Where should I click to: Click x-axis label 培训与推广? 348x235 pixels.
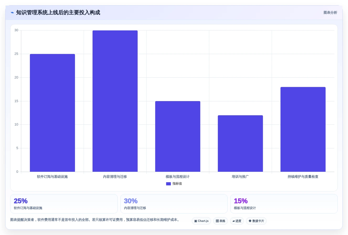click(x=240, y=177)
